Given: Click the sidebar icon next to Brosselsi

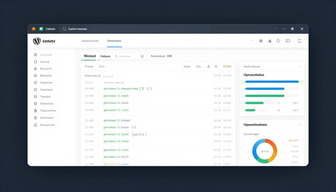Looking at the screenshot, I should (x=35, y=69).
